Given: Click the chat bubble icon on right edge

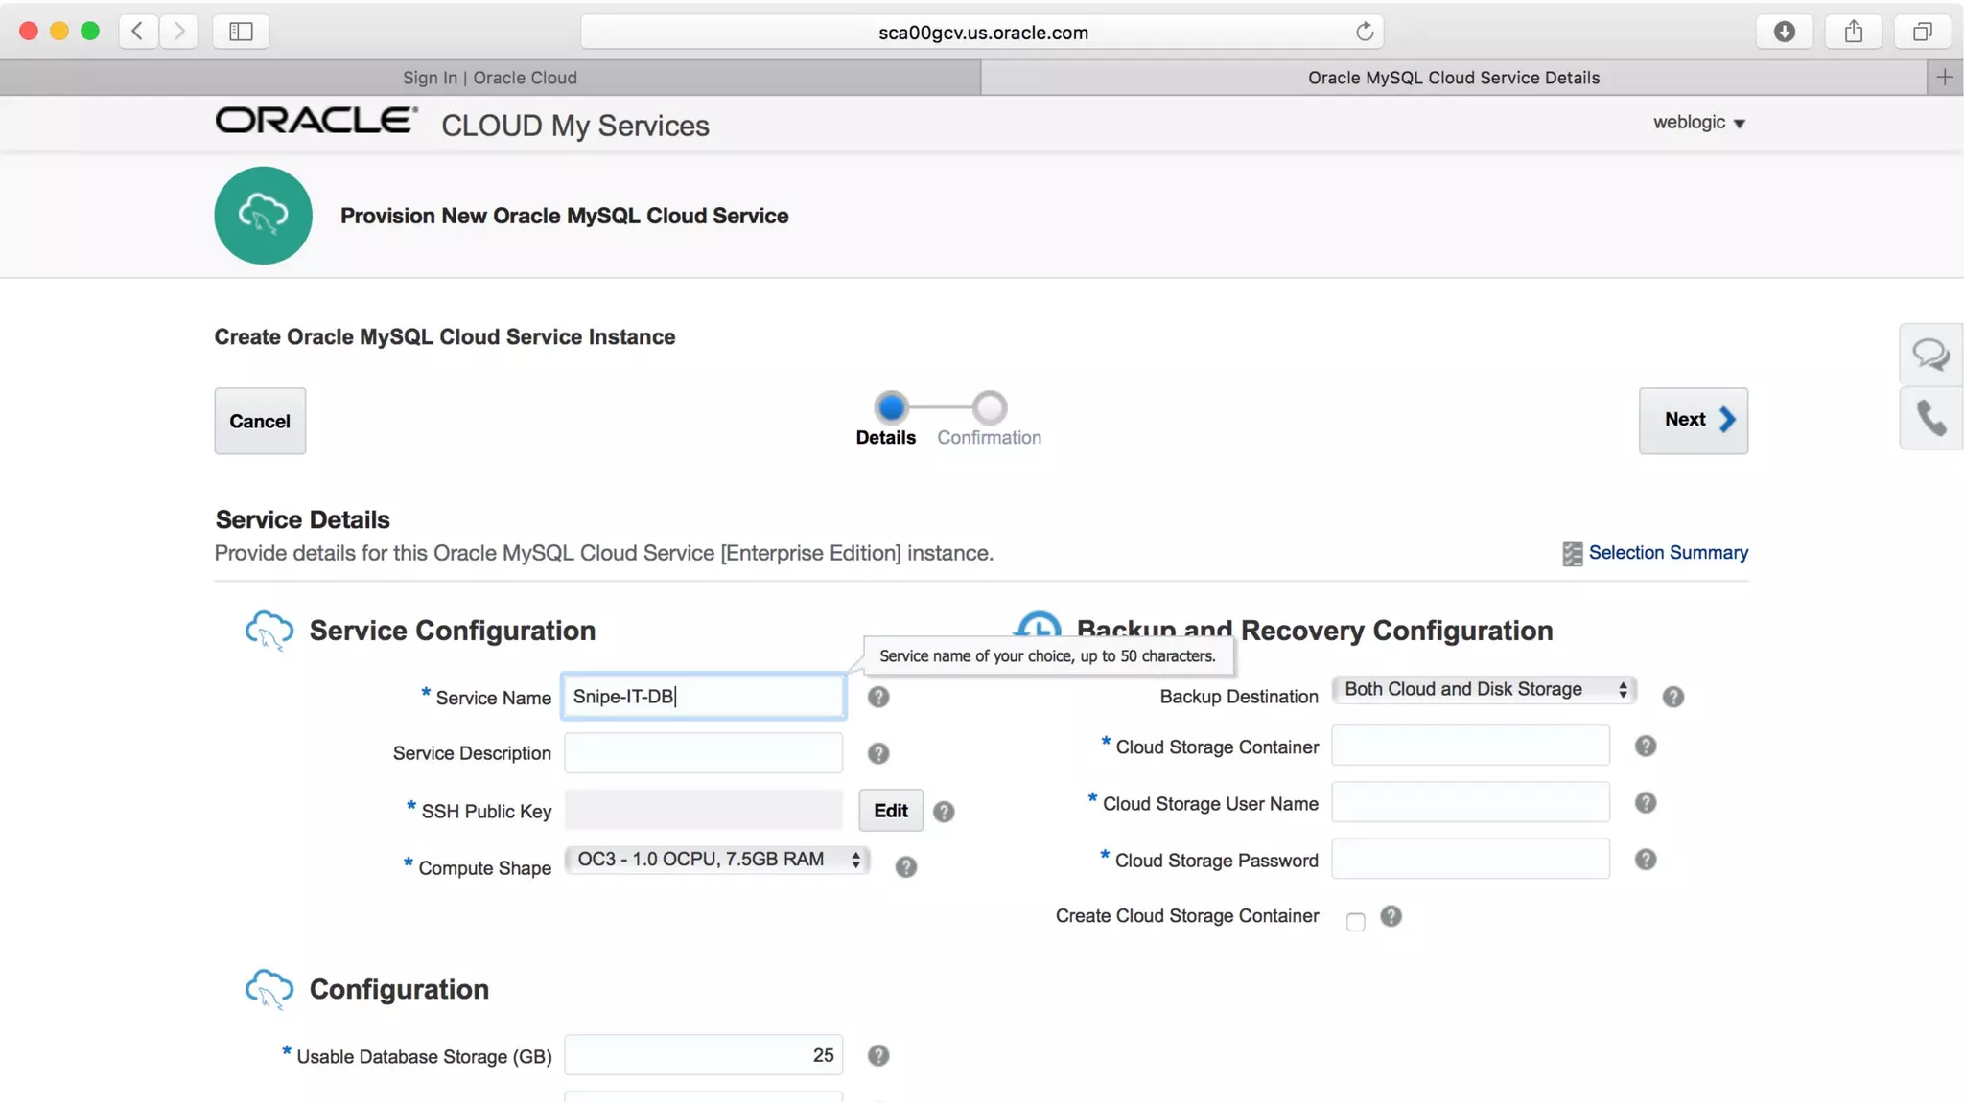Looking at the screenshot, I should (1929, 355).
